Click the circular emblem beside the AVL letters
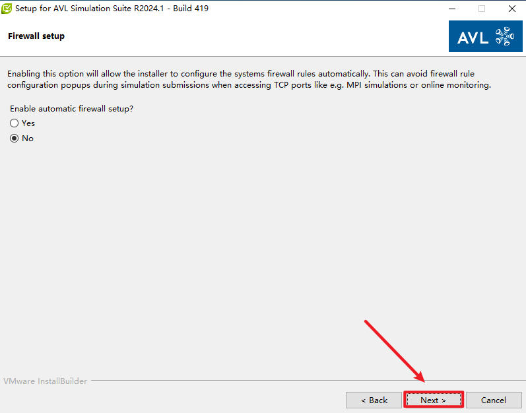 (x=504, y=36)
